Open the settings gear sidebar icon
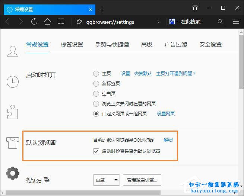The height and width of the screenshot is (196, 244). coord(13,173)
